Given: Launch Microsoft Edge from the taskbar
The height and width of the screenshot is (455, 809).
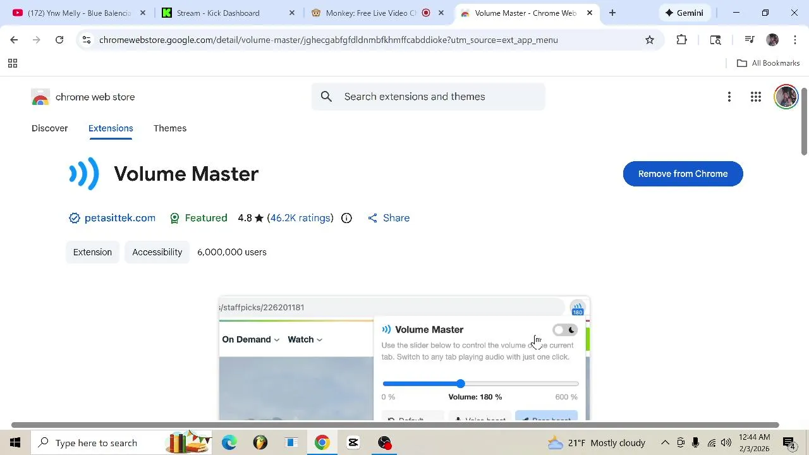Looking at the screenshot, I should [x=229, y=442].
